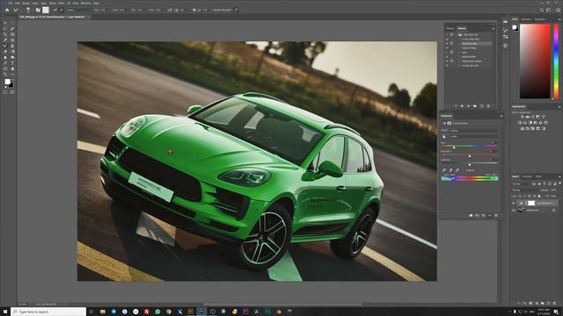Toggle checkmark of the highlighted action
Viewport: 563px width, 316px height.
point(447,44)
